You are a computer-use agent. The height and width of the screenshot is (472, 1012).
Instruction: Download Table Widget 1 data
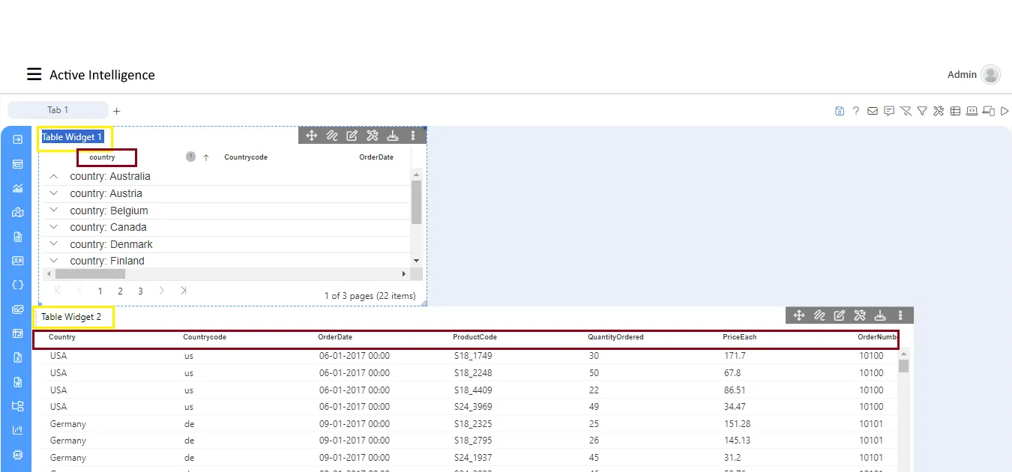click(x=392, y=136)
